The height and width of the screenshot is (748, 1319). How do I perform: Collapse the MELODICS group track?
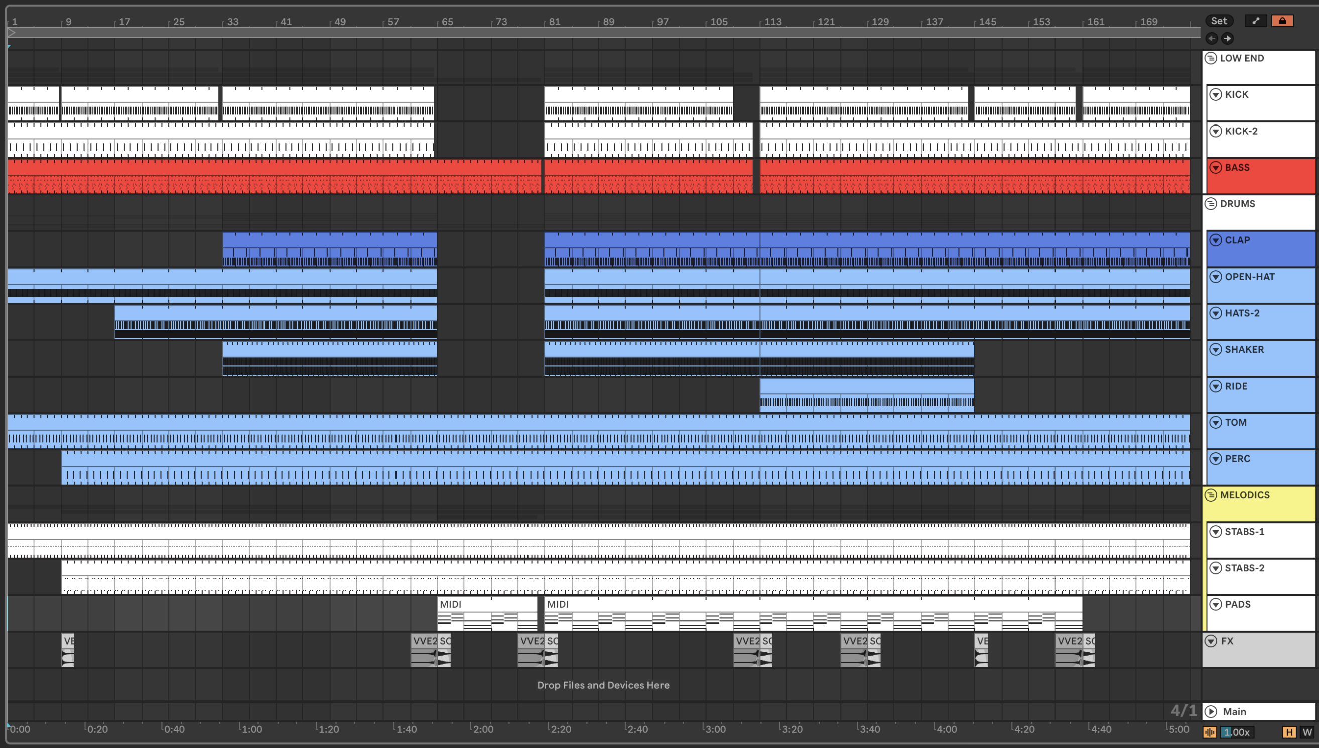(x=1211, y=495)
